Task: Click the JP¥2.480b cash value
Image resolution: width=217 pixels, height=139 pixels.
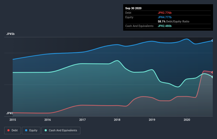Action: 165,26
